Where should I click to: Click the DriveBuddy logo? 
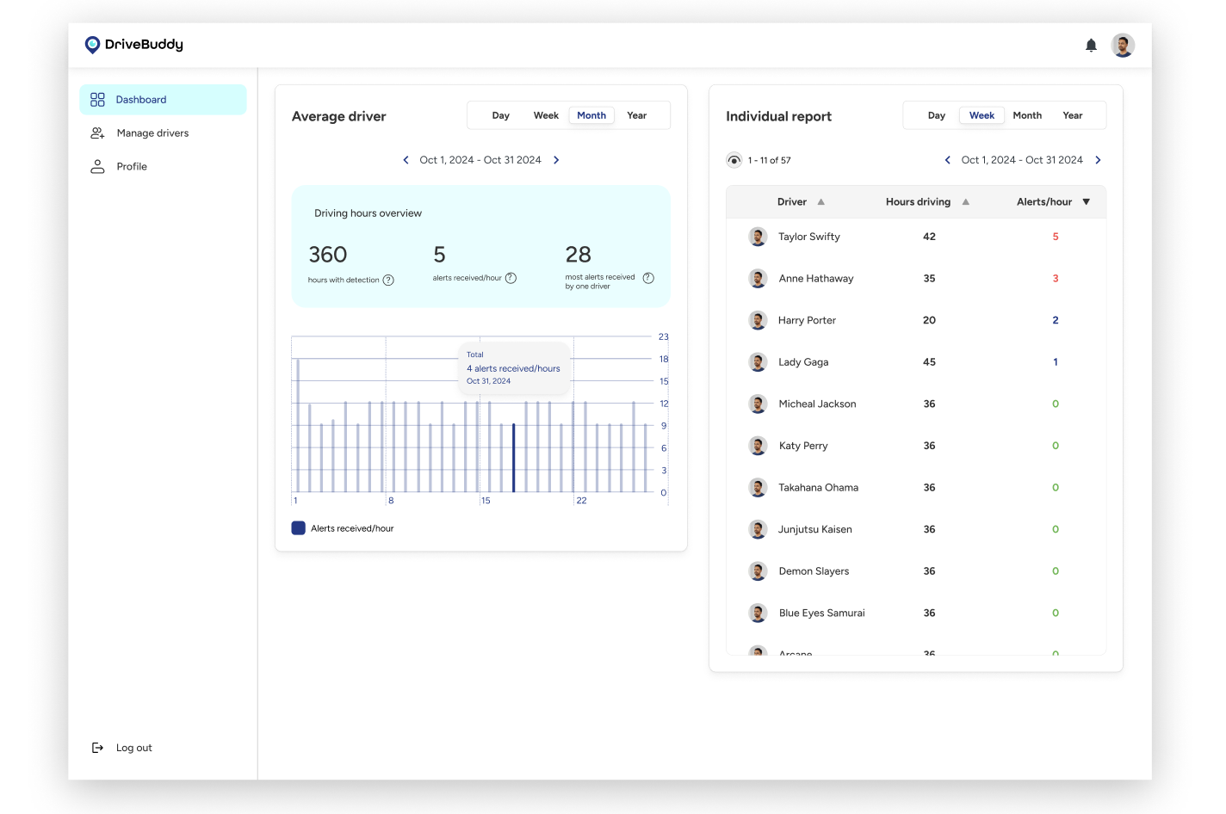coord(133,45)
